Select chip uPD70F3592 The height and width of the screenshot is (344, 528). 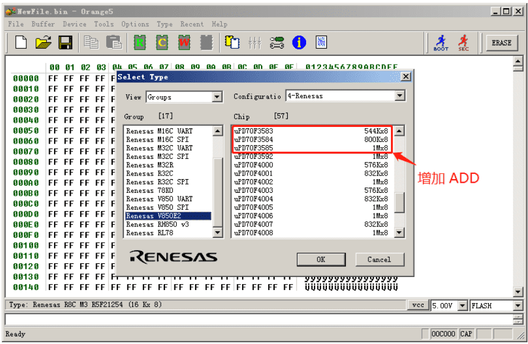coord(311,156)
